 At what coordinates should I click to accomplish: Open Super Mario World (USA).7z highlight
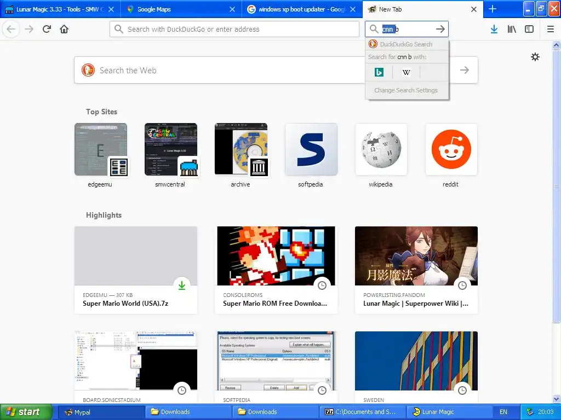click(x=136, y=270)
